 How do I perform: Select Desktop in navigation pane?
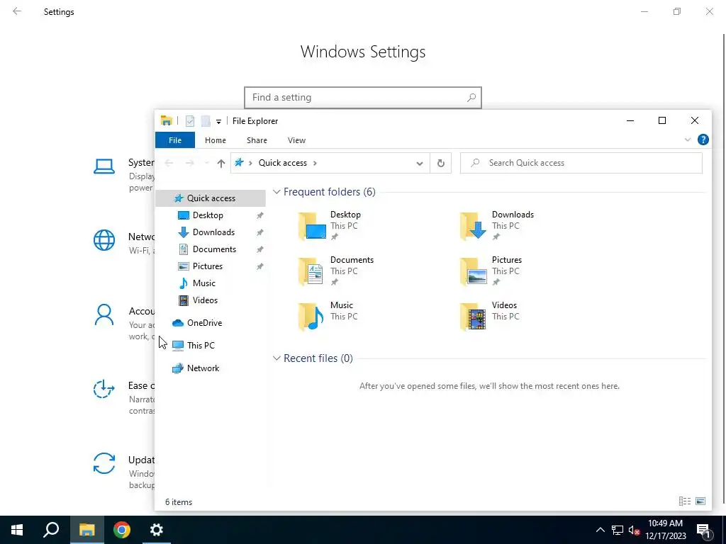tap(208, 215)
